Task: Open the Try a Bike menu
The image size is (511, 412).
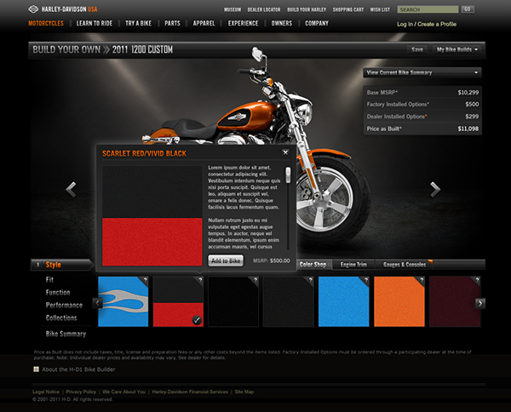Action: [x=138, y=23]
